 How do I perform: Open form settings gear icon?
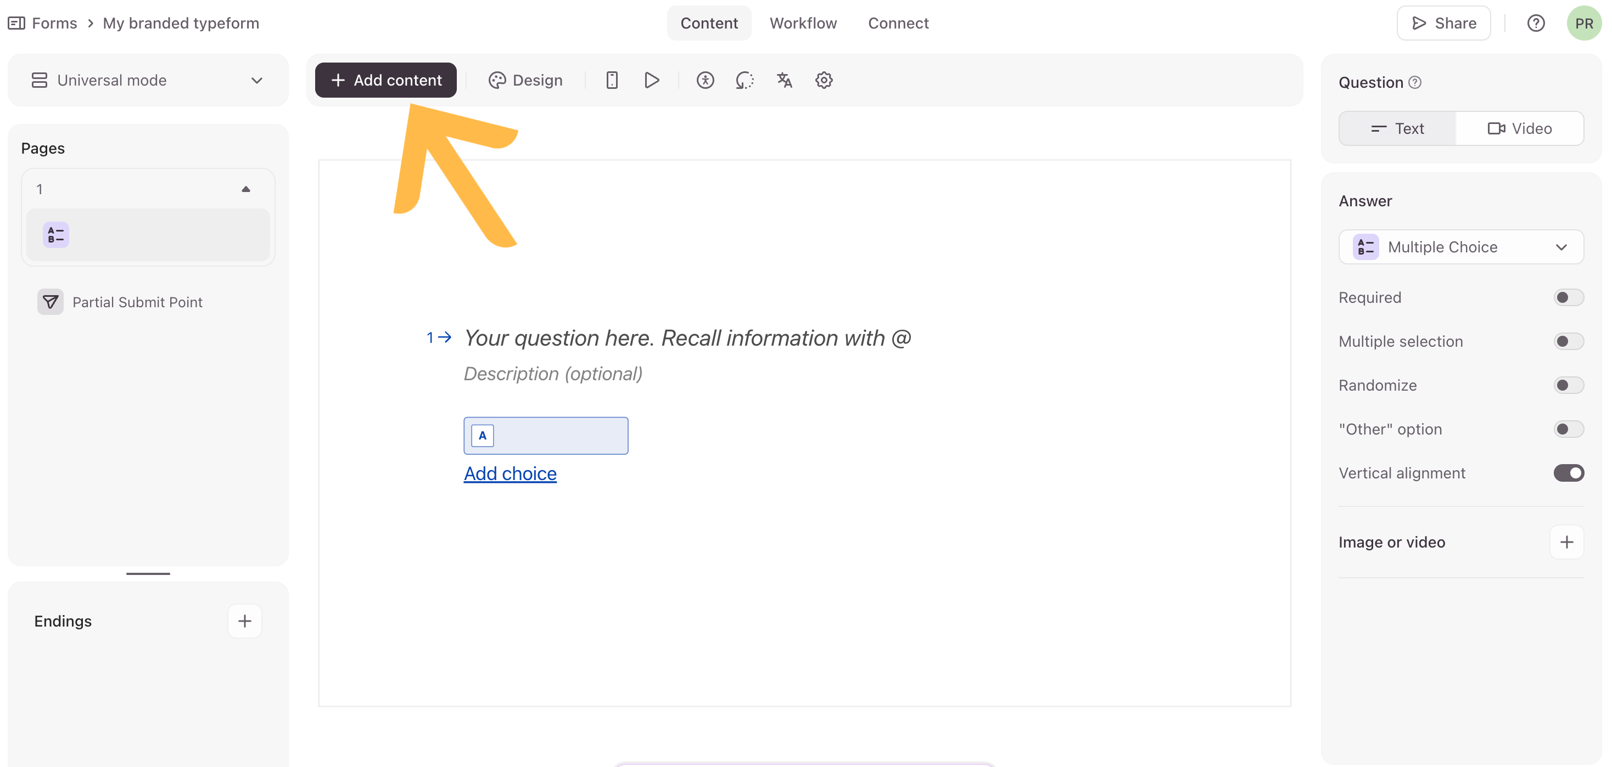click(x=824, y=80)
